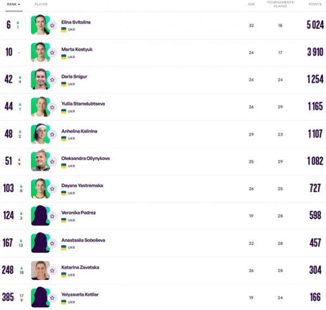
Task: Toggle the favorite star for Marta Kostyuk
Action: point(52,53)
